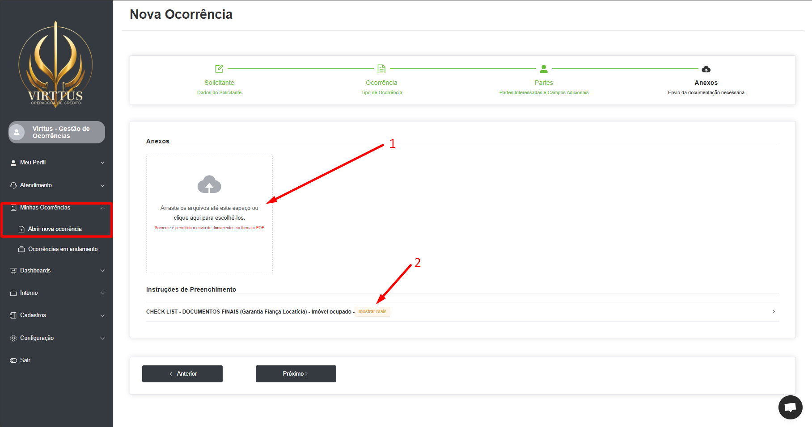
Task: Open Abrir nova ocorrência menu item
Action: [55, 229]
